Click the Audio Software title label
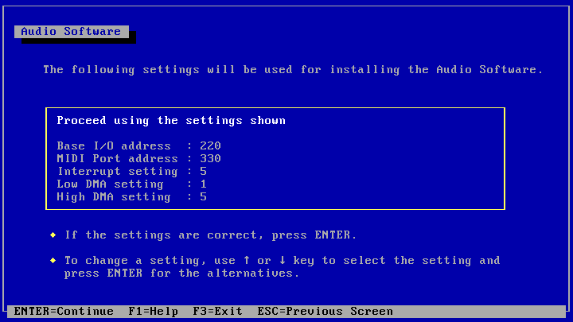Screen dimensions: 573x322 click(x=71, y=32)
